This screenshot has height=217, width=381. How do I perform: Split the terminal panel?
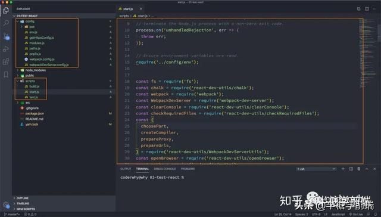351,169
